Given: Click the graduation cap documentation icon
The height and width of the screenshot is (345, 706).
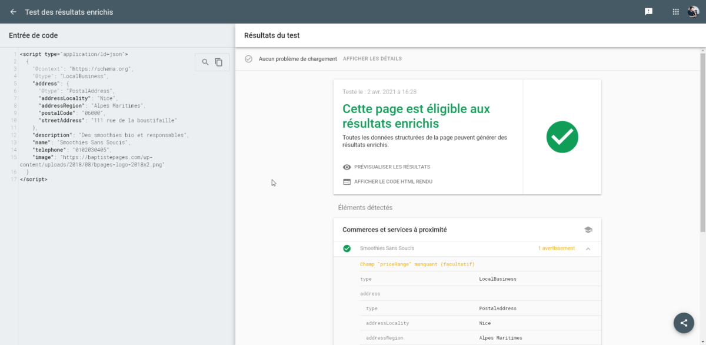Looking at the screenshot, I should 588,230.
